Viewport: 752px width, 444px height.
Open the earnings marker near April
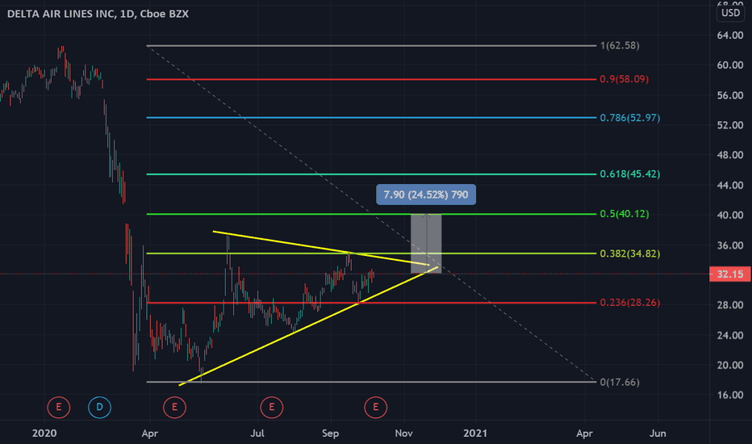pyautogui.click(x=174, y=407)
